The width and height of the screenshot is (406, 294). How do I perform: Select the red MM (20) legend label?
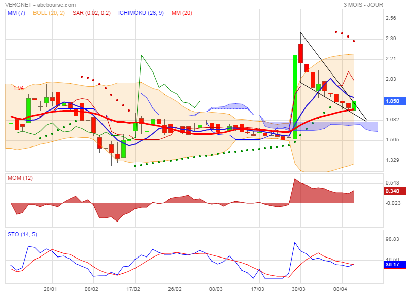click(182, 13)
